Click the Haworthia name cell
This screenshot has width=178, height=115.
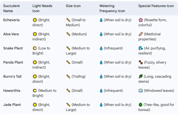pyautogui.click(x=12, y=91)
